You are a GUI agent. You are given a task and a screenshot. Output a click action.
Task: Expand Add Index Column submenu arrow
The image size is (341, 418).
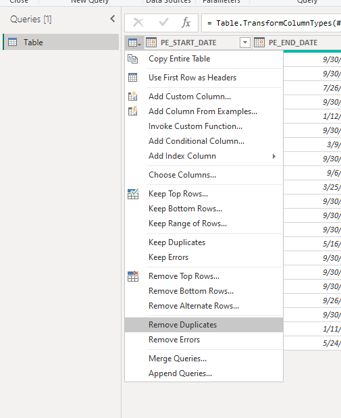274,156
